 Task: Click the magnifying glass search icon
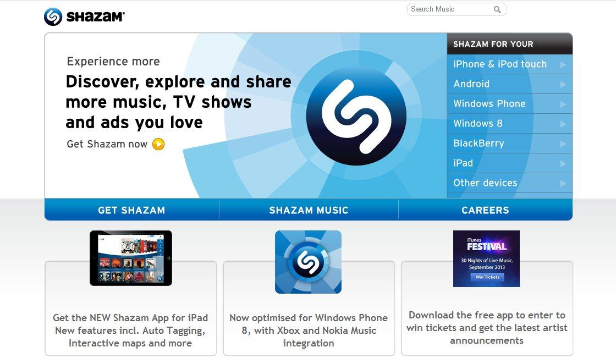click(497, 9)
